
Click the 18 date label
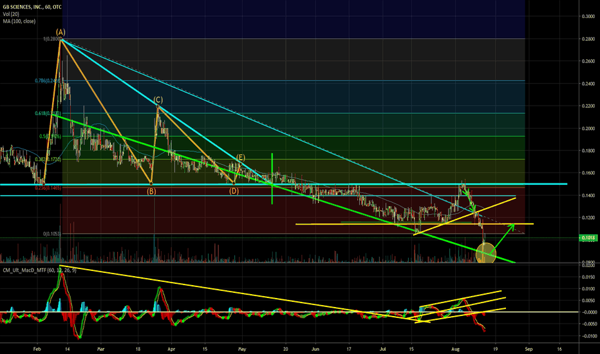[x=138, y=349]
